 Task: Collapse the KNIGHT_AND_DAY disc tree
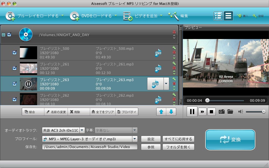pyautogui.click(x=3, y=35)
